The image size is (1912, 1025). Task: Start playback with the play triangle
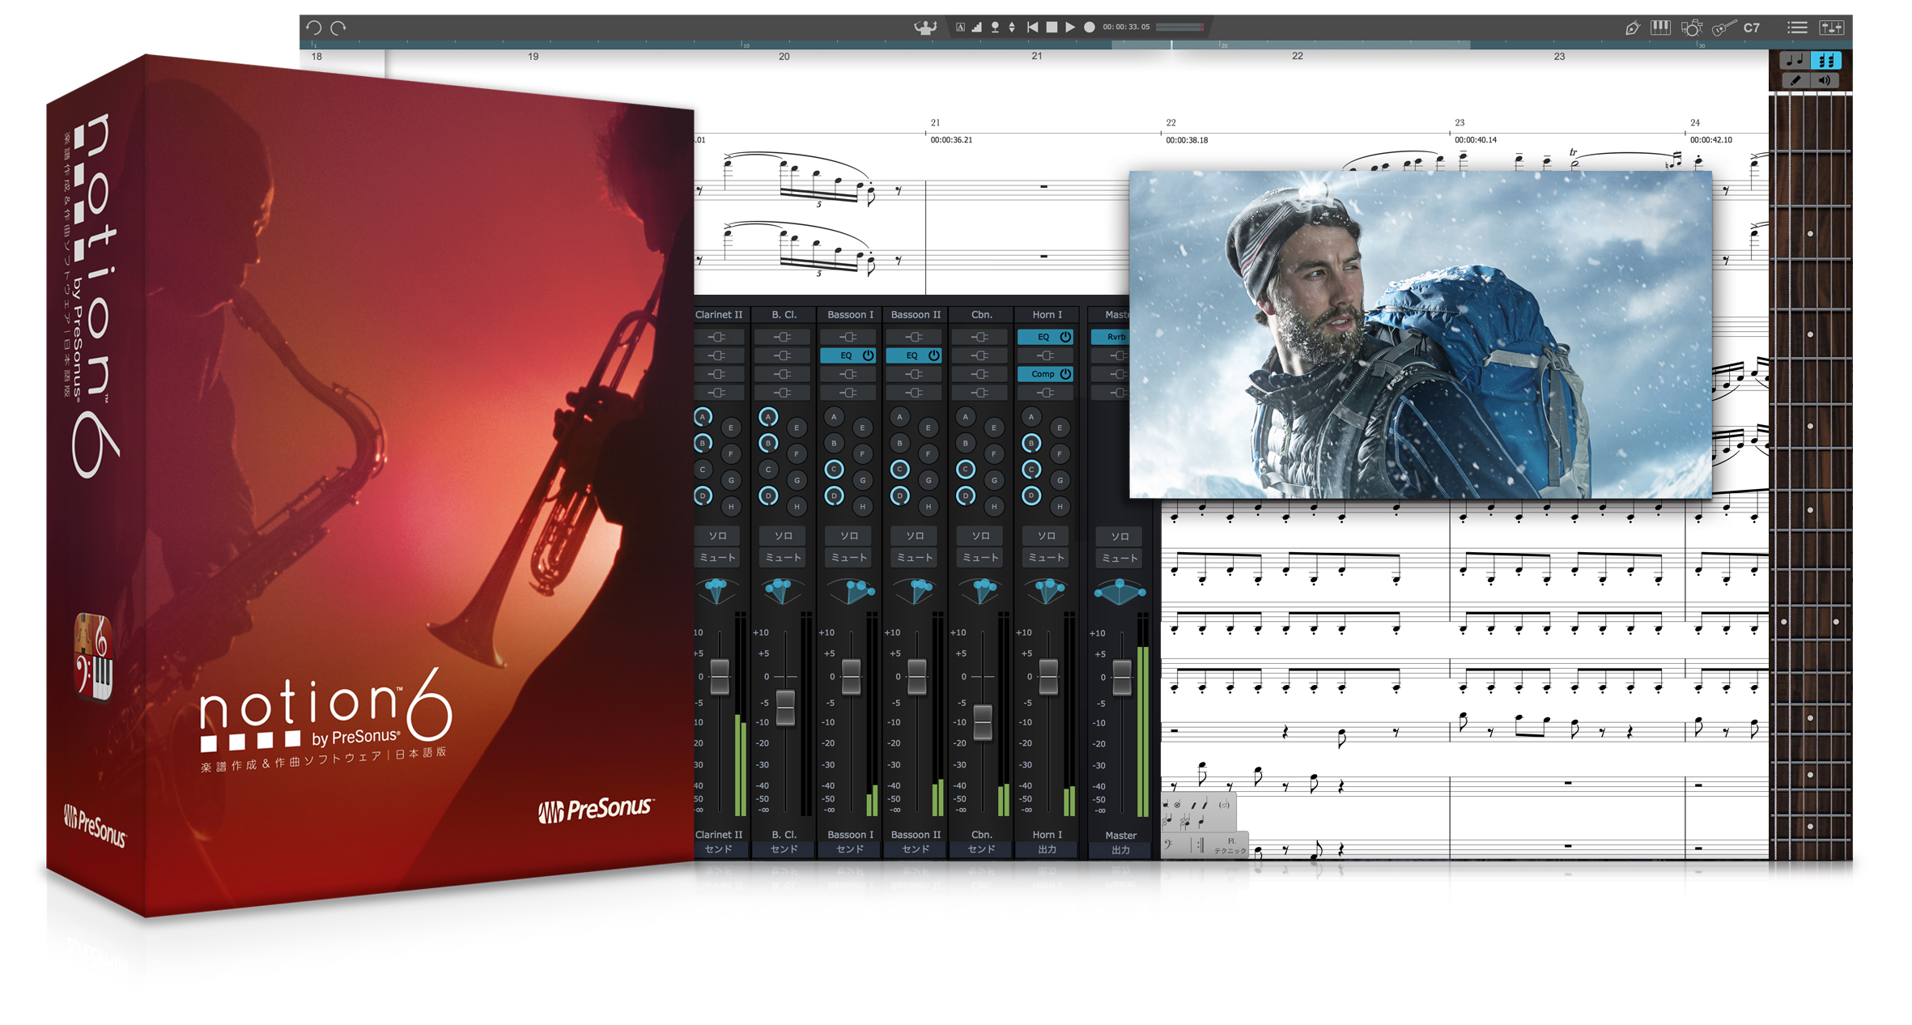click(x=1070, y=28)
